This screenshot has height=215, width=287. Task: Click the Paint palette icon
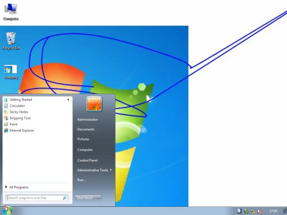point(6,124)
